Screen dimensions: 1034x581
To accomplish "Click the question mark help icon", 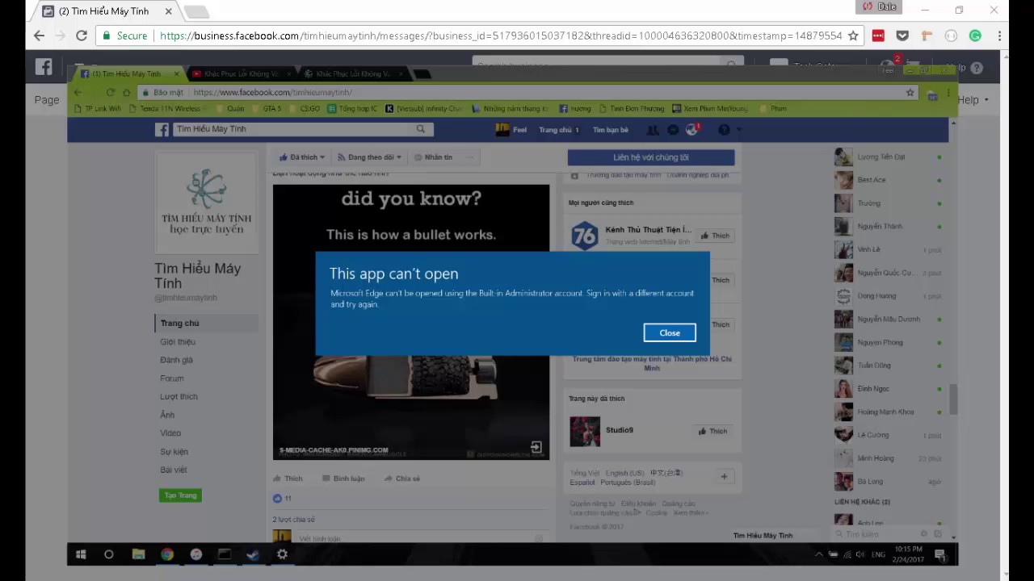I will tap(976, 69).
